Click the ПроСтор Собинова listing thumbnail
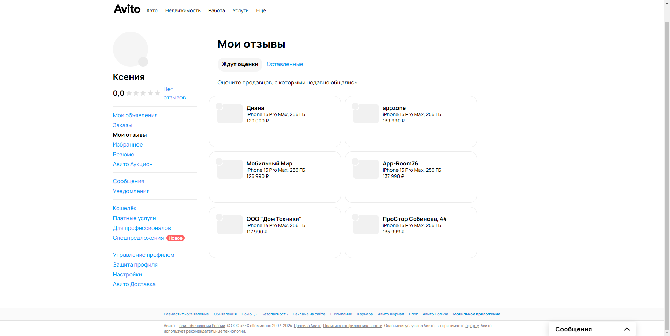Image resolution: width=670 pixels, height=336 pixels. point(366,225)
